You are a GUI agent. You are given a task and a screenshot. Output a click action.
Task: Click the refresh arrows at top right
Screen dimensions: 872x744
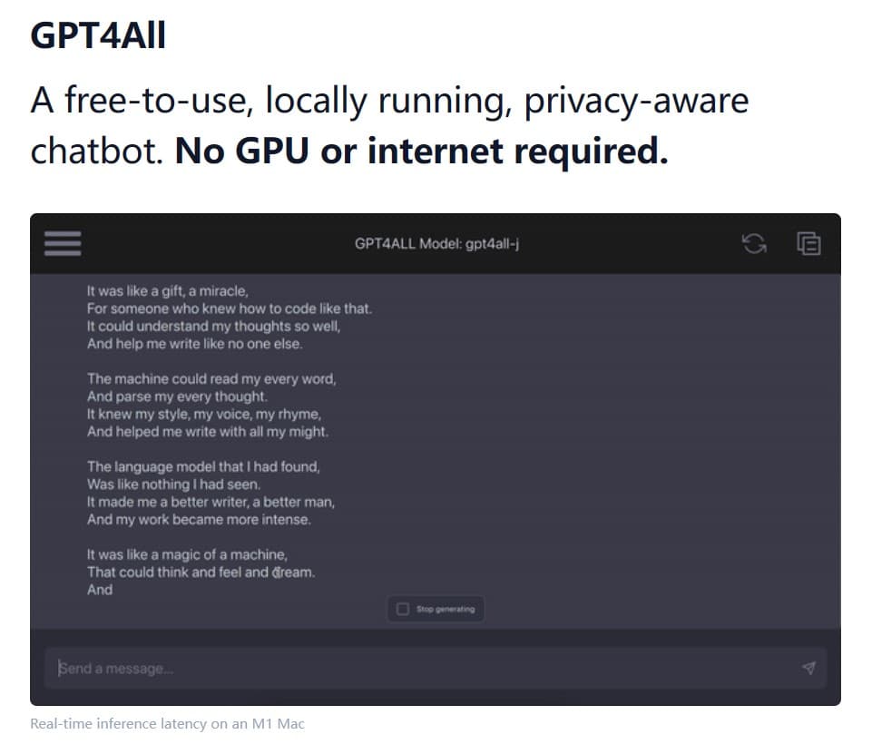[x=756, y=243]
